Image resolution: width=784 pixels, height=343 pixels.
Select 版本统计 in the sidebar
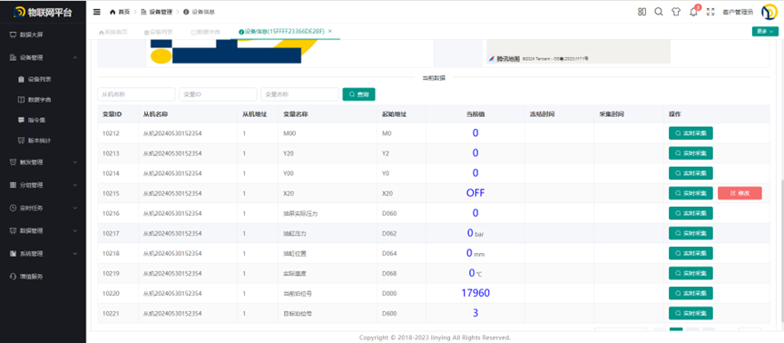43,141
